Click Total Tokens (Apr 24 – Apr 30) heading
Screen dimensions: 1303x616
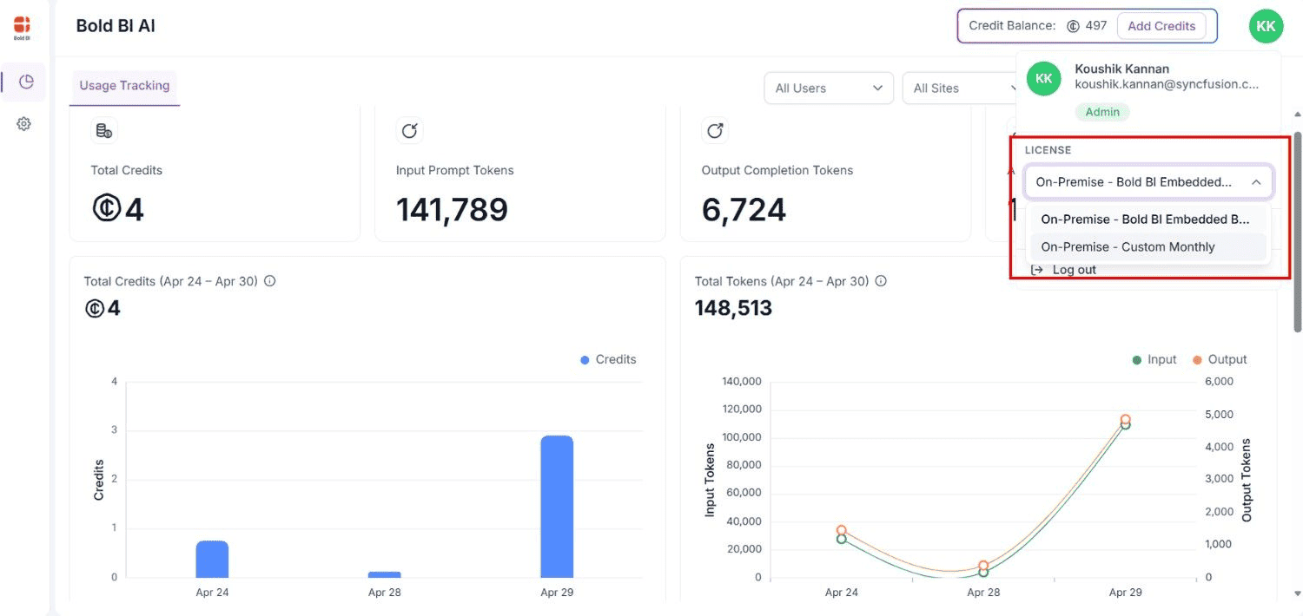pyautogui.click(x=782, y=281)
